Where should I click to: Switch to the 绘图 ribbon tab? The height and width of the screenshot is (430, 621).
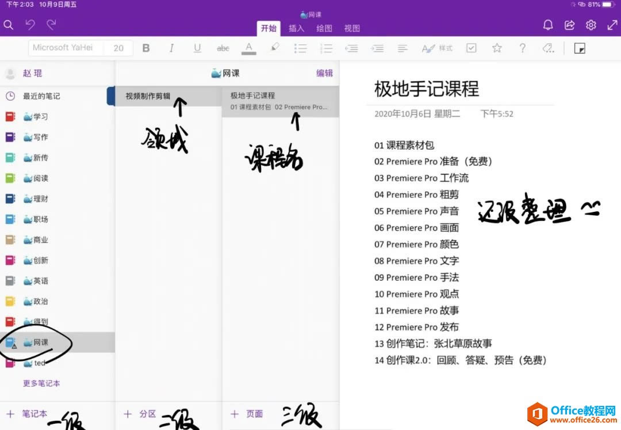[324, 28]
